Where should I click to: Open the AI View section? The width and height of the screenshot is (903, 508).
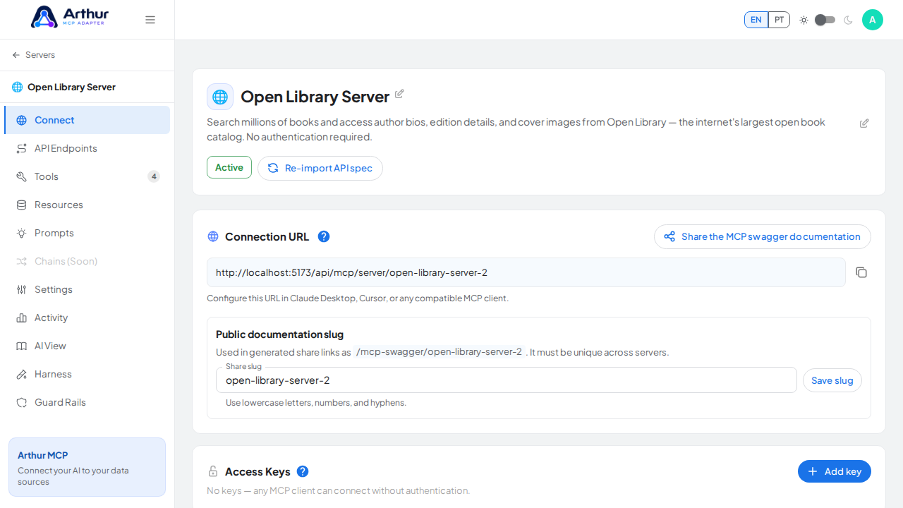pos(87,346)
